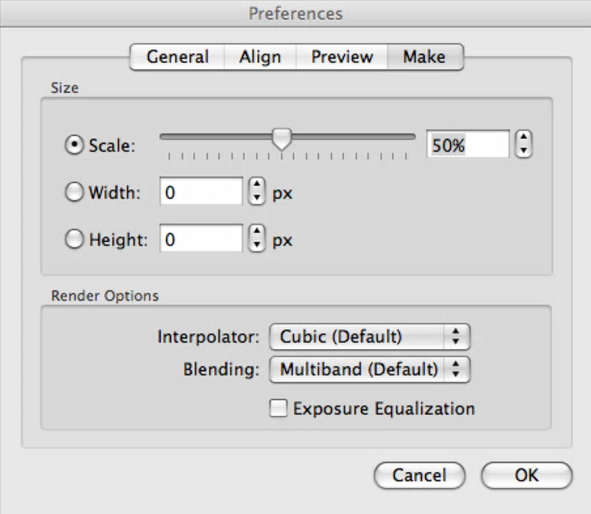Click the scale percentage text field

click(468, 145)
